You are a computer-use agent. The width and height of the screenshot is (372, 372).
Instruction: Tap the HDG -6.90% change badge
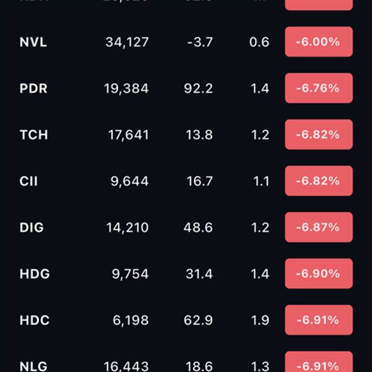pyautogui.click(x=319, y=273)
